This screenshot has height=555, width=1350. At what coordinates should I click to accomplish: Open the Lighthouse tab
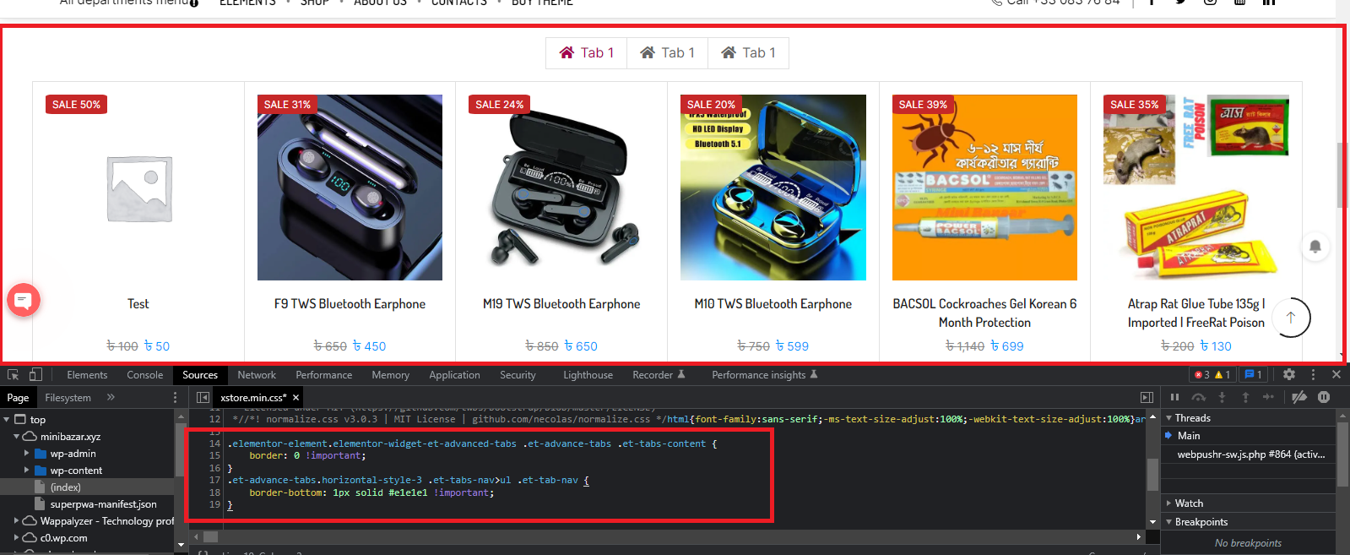click(588, 375)
